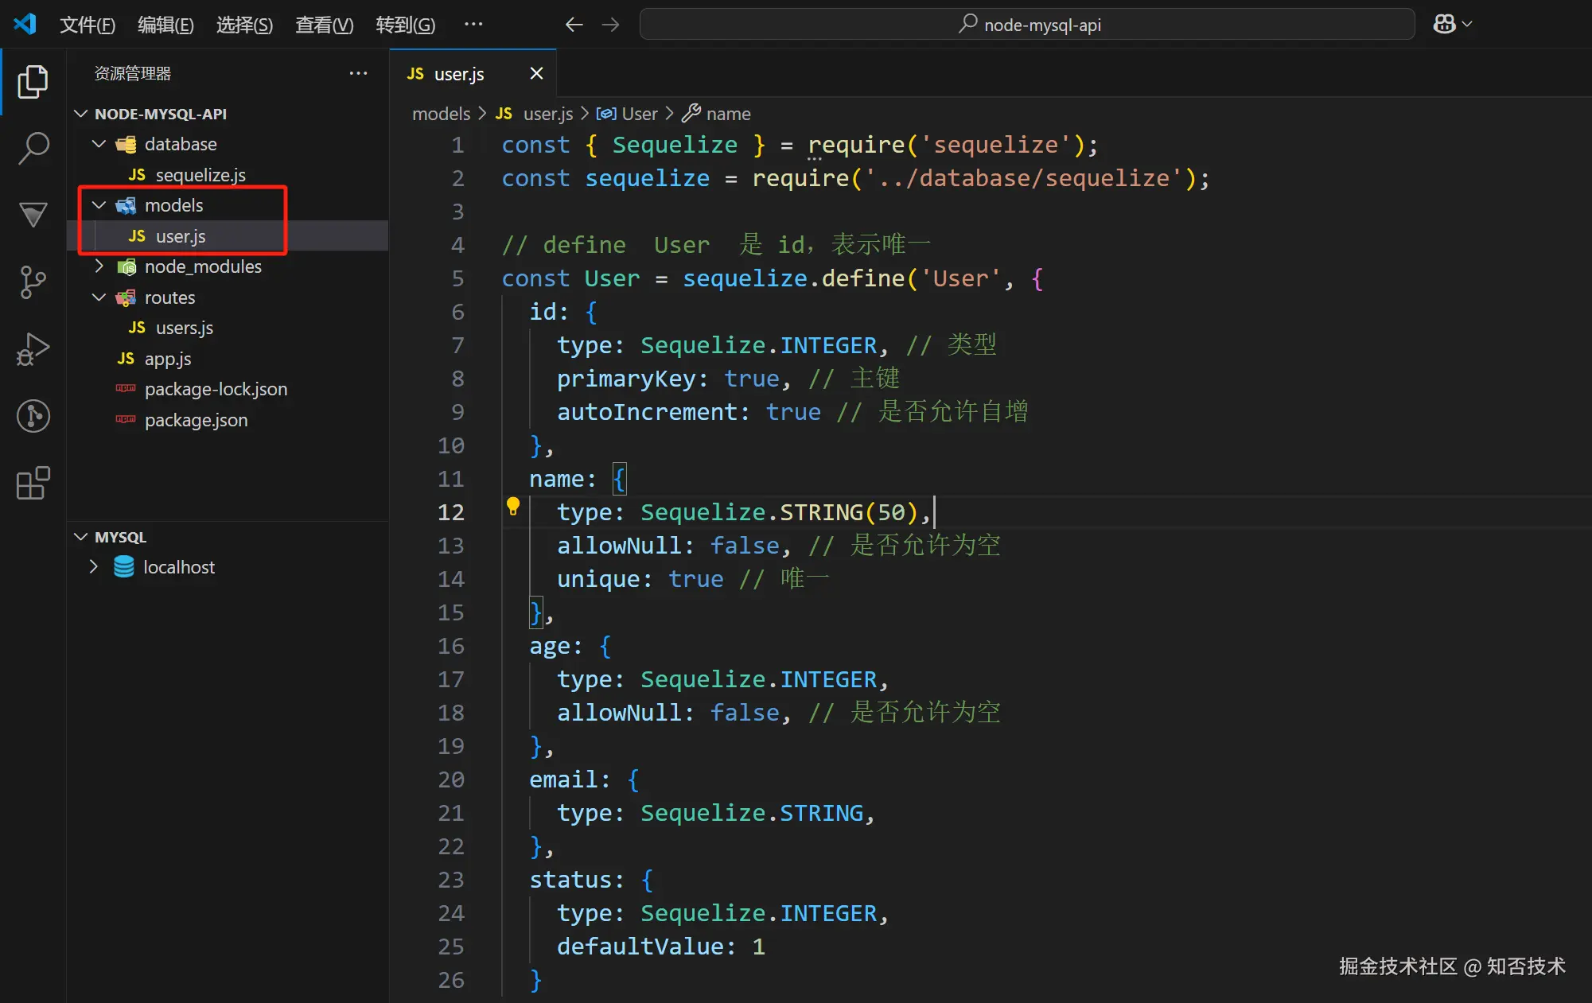Open the Run and Debug view
1592x1003 pixels.
[33, 349]
